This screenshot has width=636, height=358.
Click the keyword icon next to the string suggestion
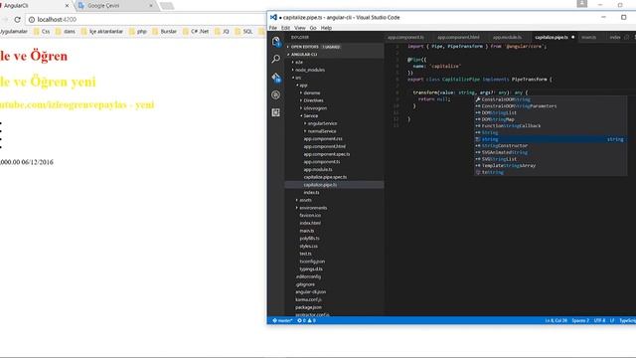pyautogui.click(x=478, y=139)
